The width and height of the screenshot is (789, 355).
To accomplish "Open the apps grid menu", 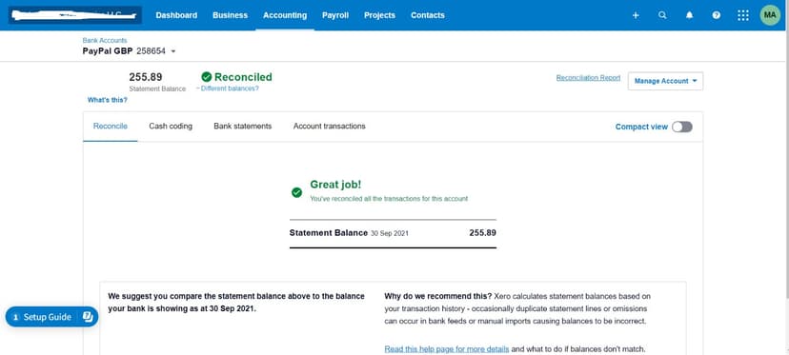I will 742,15.
